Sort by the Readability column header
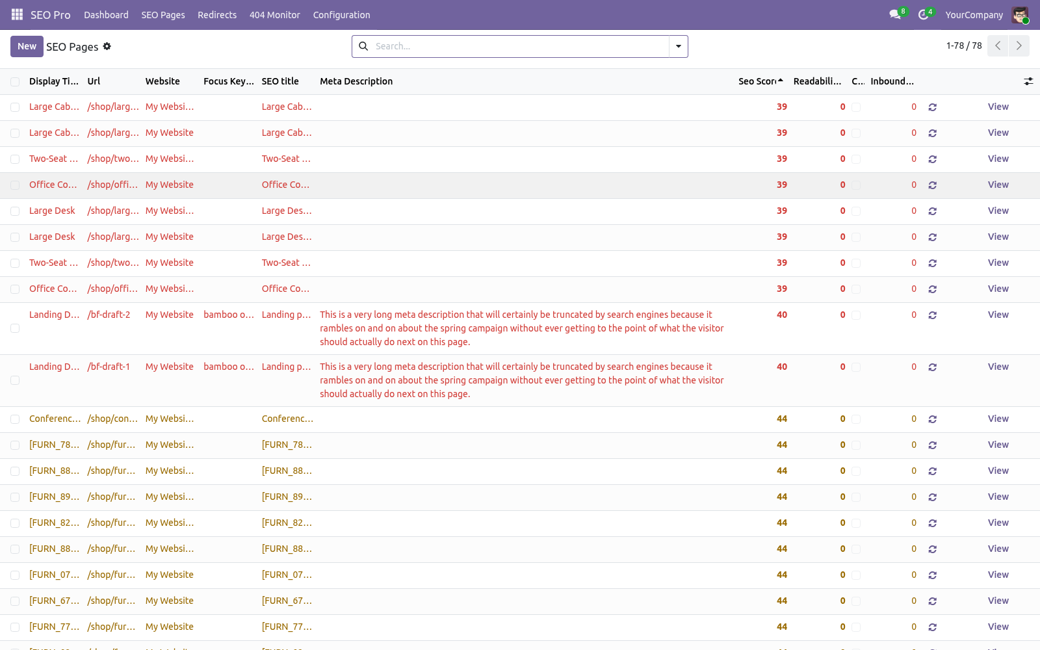Viewport: 1040px width, 650px height. [817, 81]
